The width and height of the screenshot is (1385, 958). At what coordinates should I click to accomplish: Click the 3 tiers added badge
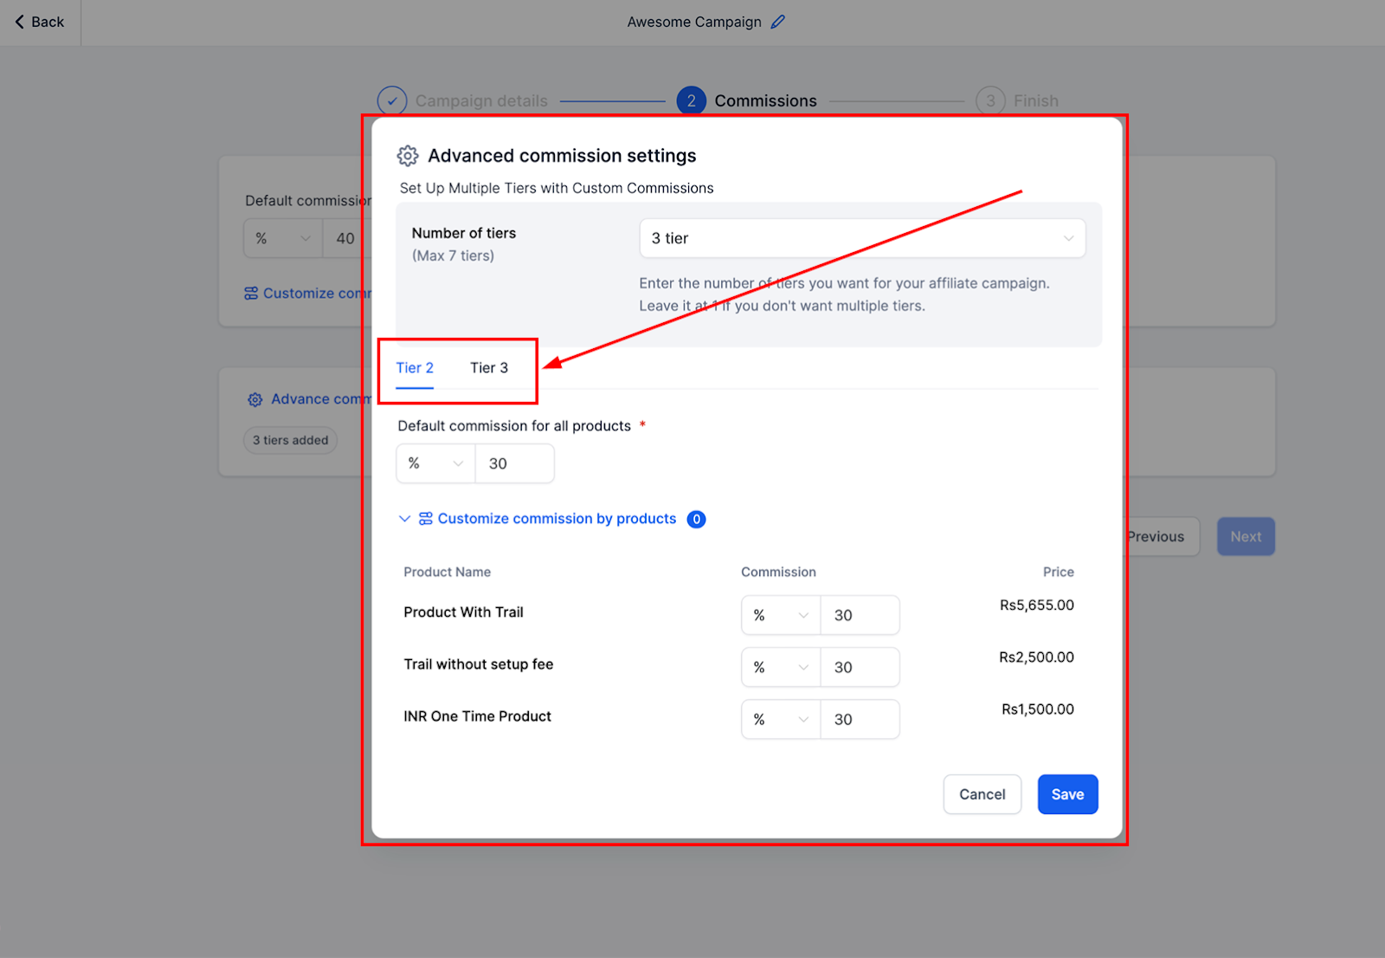click(x=291, y=440)
